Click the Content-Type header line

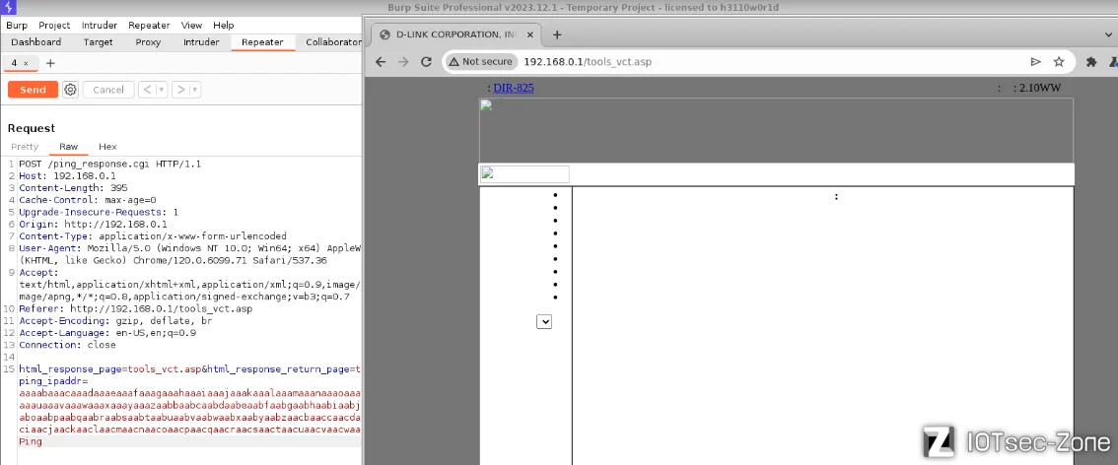[x=153, y=236]
